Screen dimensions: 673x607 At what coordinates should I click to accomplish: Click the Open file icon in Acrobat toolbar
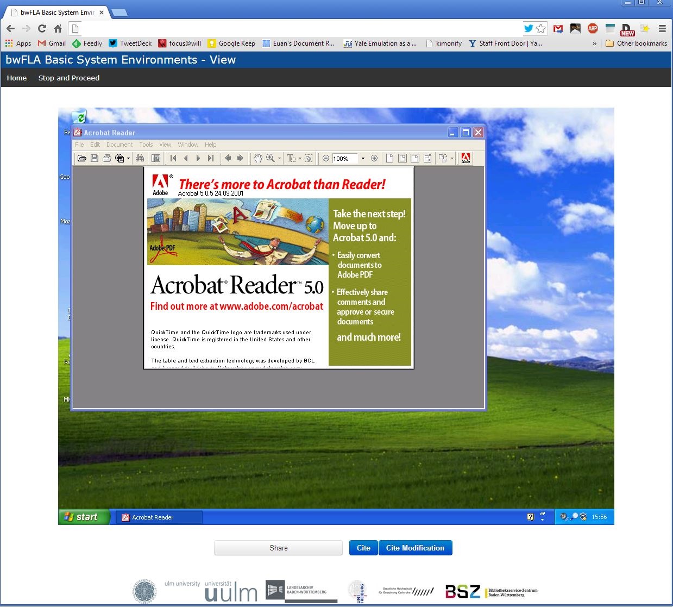point(81,158)
